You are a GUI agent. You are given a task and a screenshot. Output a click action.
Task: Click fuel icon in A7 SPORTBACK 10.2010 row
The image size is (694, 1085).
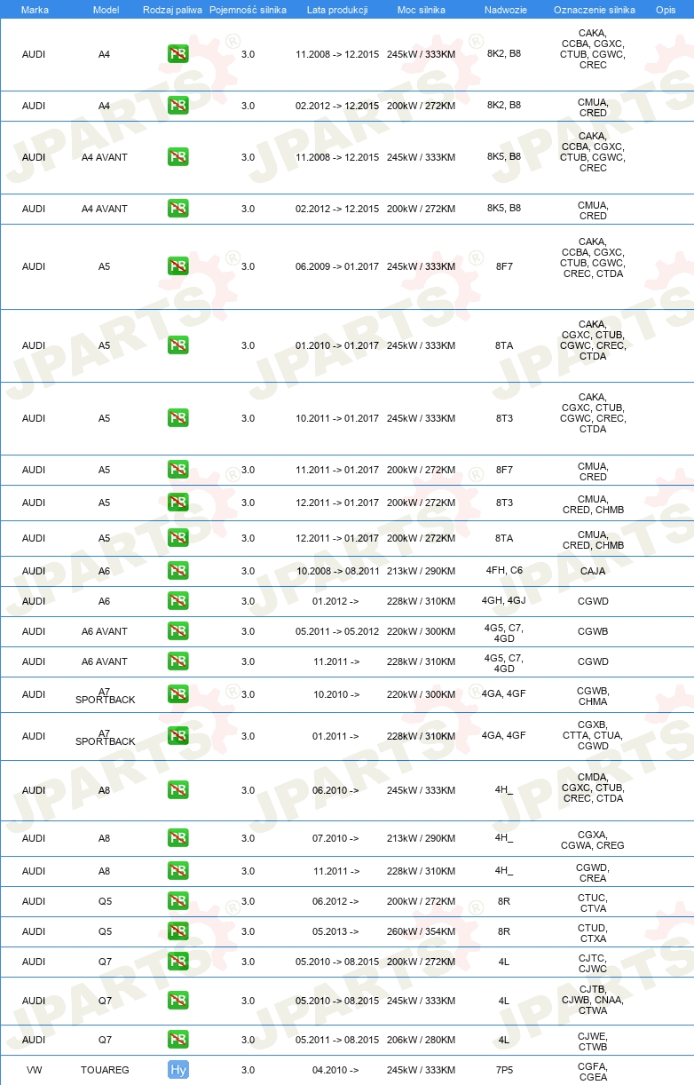coord(177,694)
